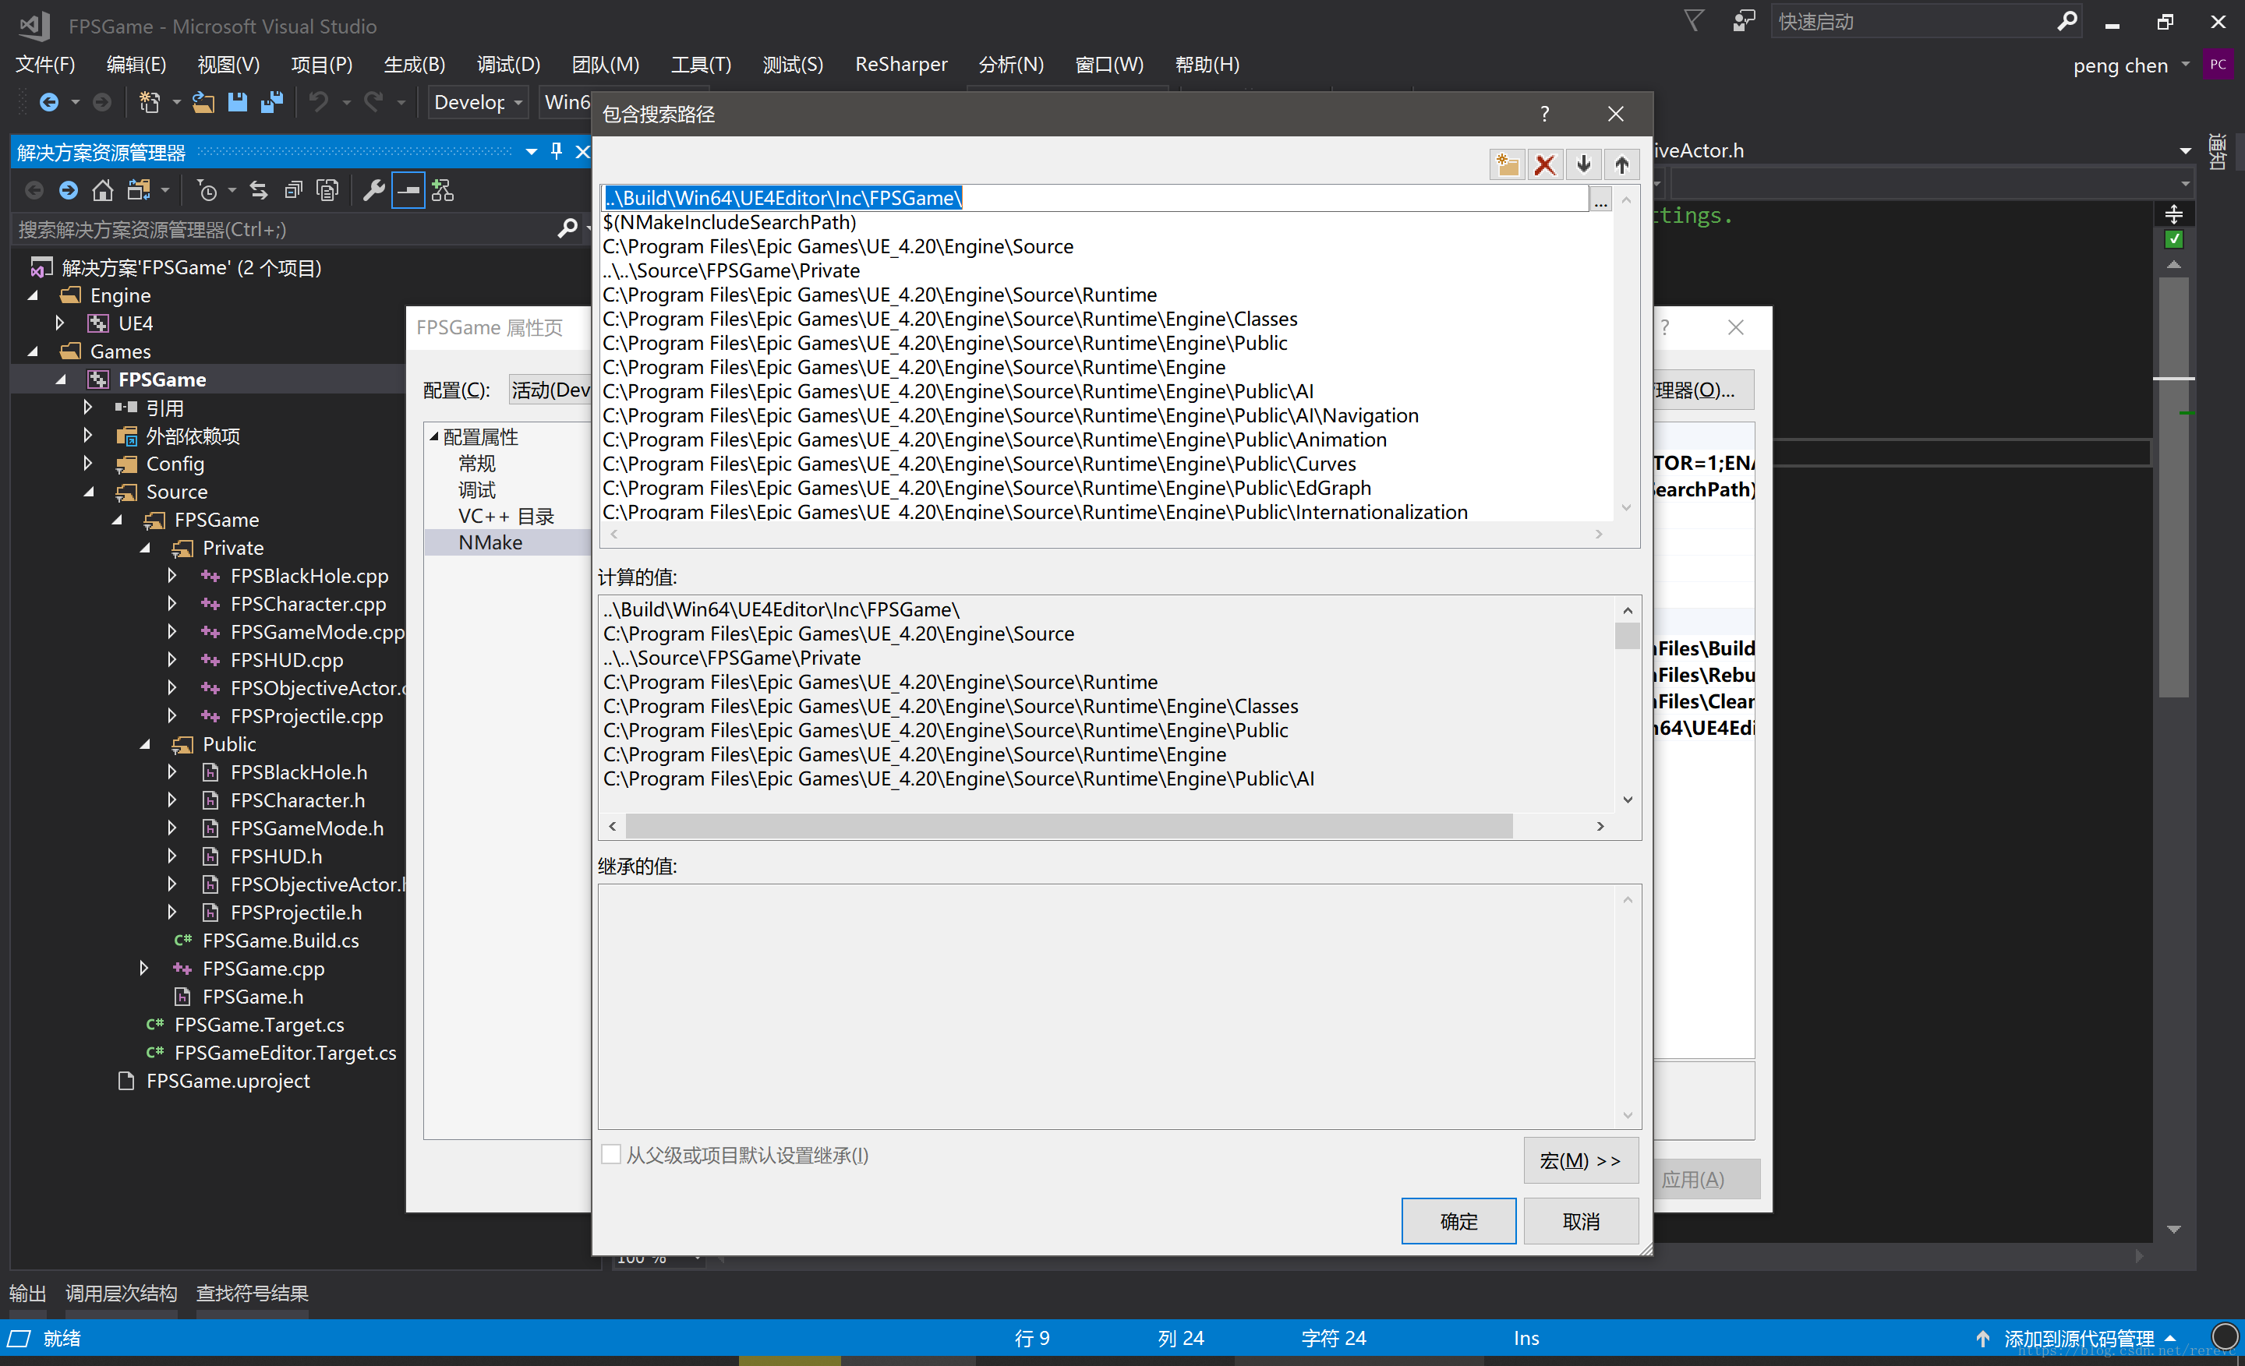Open the ReSharper menu

coord(900,65)
